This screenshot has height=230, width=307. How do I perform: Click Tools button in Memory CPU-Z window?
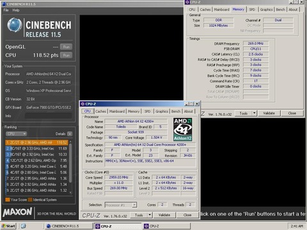click(244, 113)
